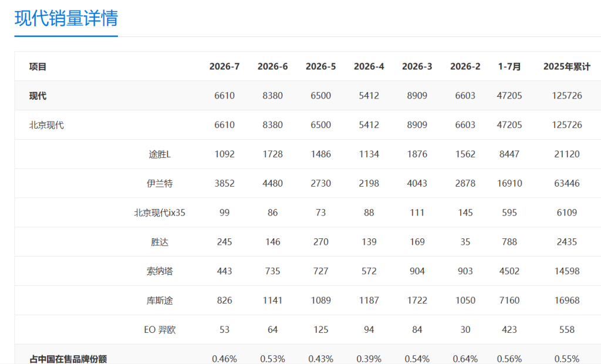Click the 2025年累计 column header
Viewport: 601px width, 364px height.
click(567, 66)
